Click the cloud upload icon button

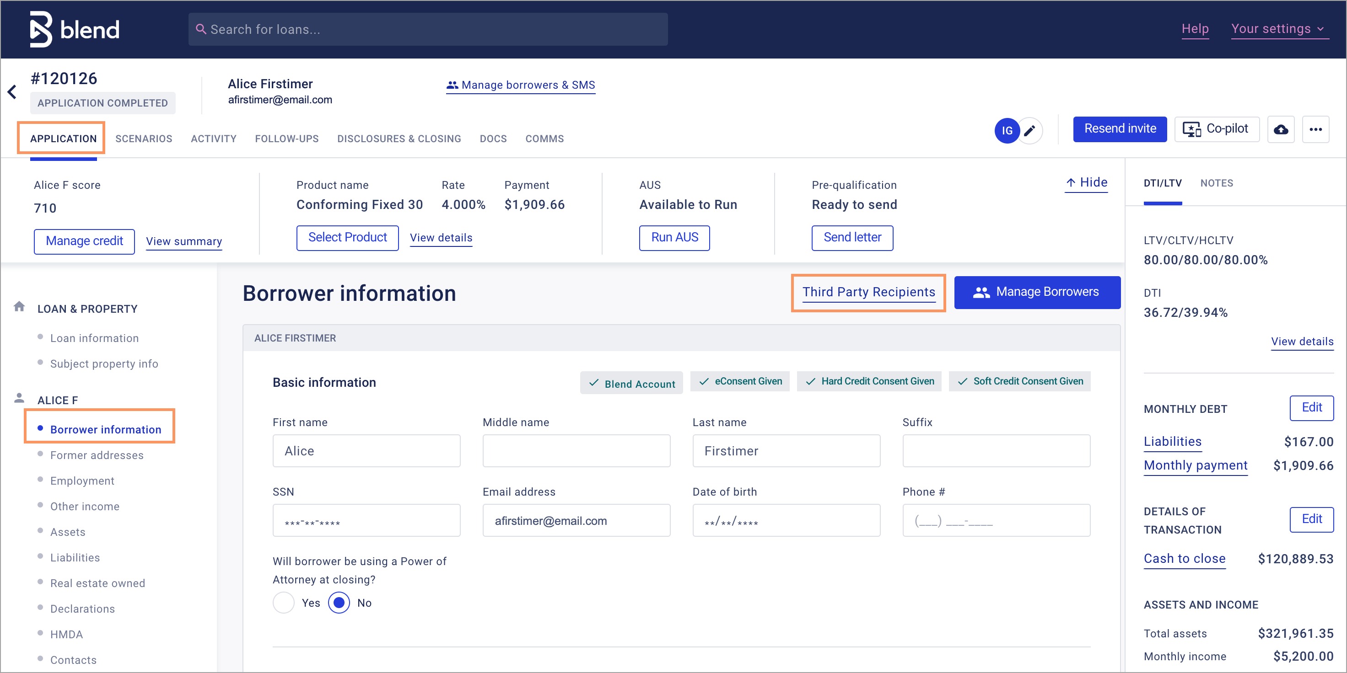1281,129
